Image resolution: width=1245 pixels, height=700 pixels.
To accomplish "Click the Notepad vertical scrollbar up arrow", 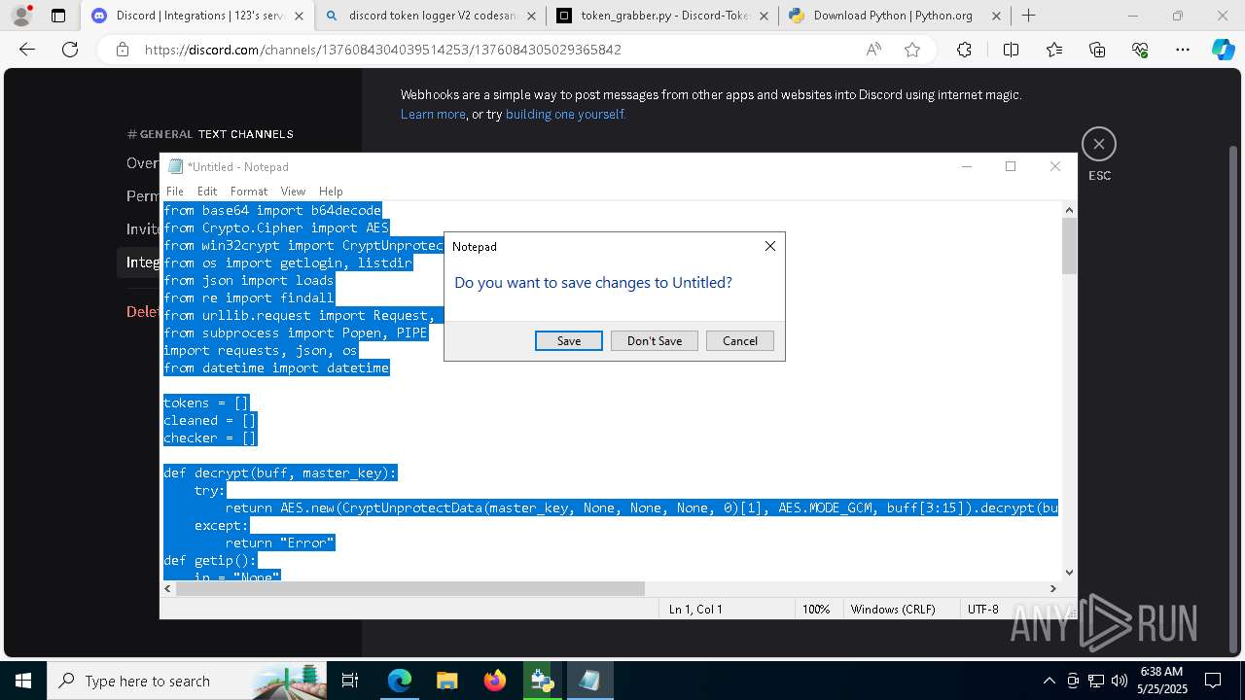I will (1069, 210).
